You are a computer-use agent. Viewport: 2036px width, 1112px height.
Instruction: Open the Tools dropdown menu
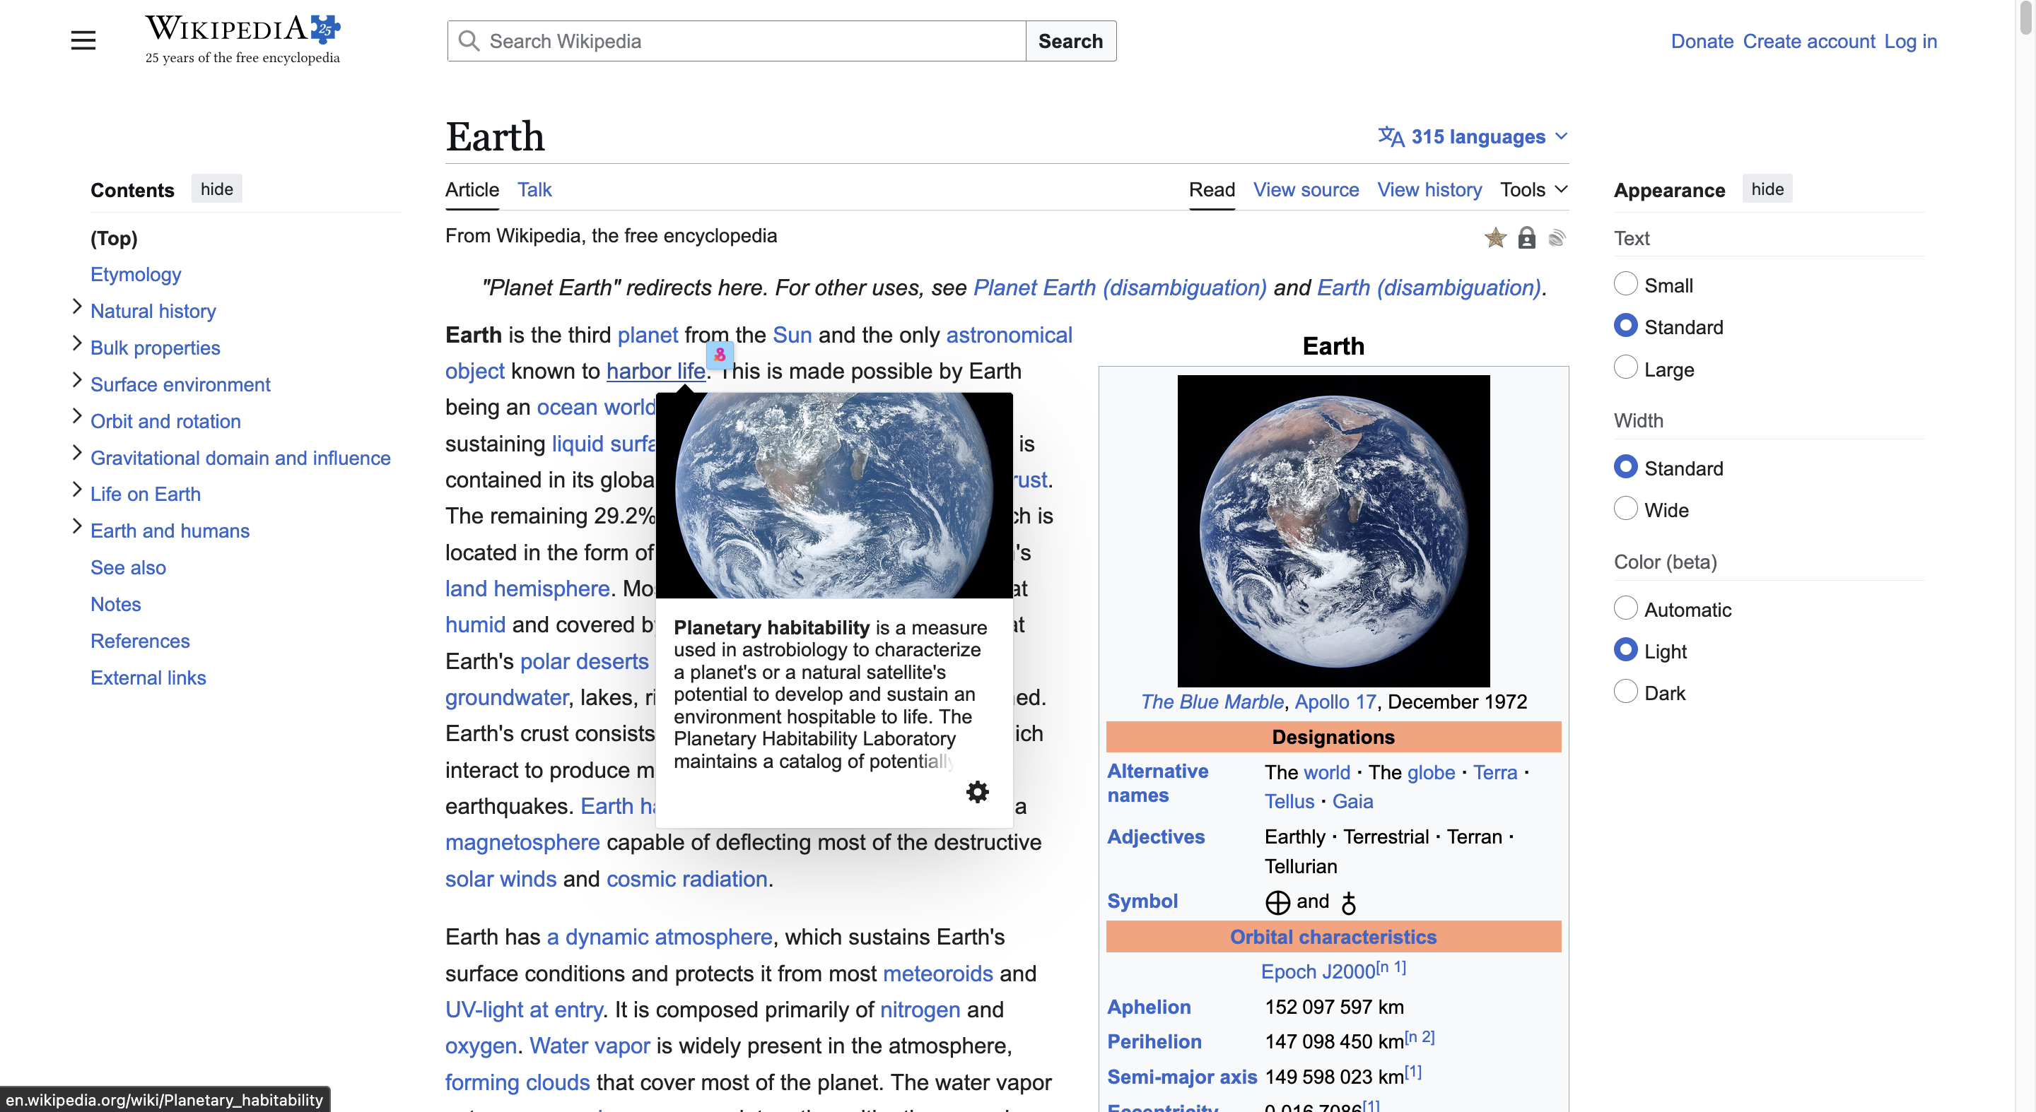[1533, 189]
